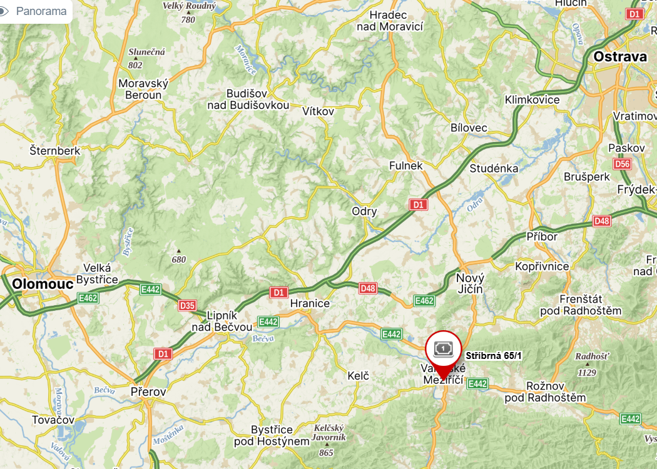Click the D1 highway shield near Fulnek

418,204
